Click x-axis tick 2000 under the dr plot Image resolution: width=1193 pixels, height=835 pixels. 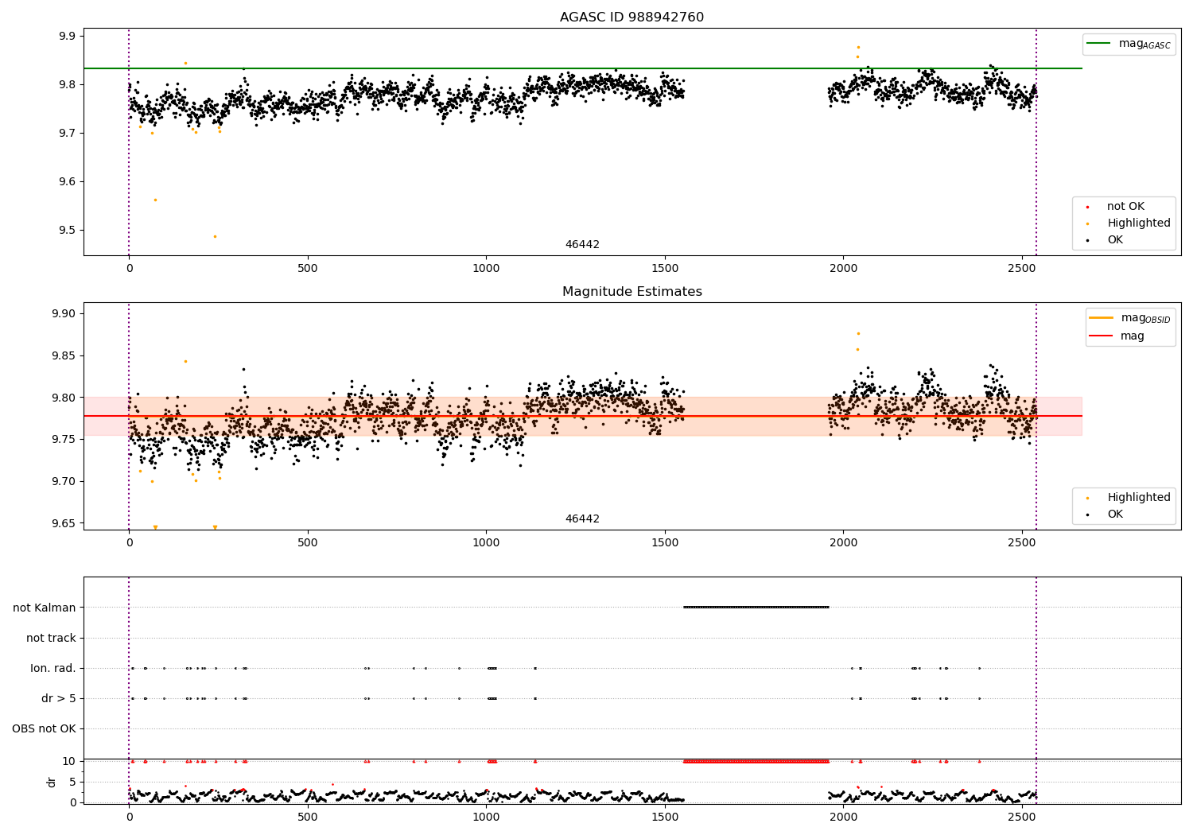(843, 818)
